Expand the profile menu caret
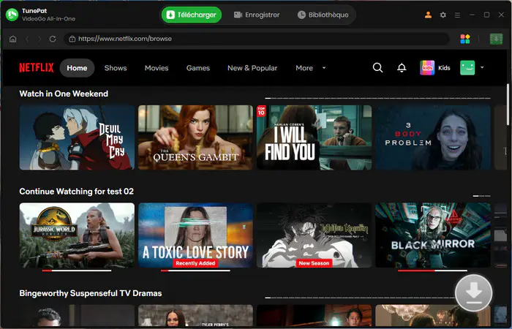This screenshot has width=512, height=329. 482,68
